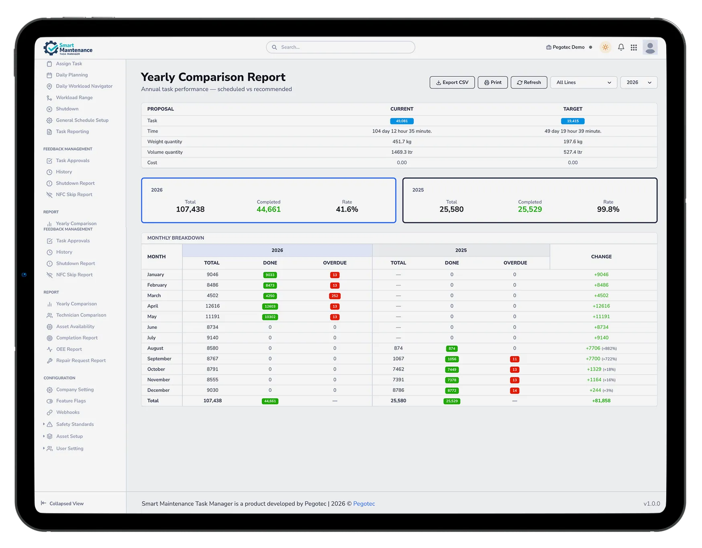Open the Company Setting gear icon
702x548 pixels.
click(x=50, y=390)
